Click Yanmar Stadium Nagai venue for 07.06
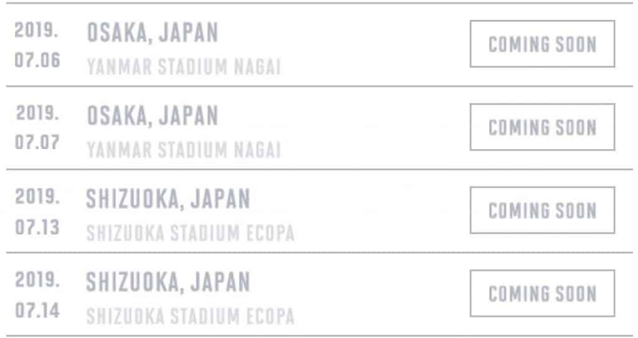638x338 pixels. tap(184, 67)
